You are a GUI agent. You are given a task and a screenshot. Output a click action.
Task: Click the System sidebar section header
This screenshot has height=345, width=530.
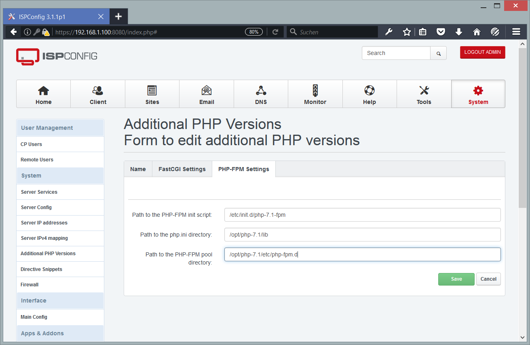[x=60, y=176]
